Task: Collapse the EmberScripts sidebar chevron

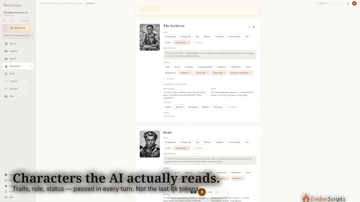Action: [x=31, y=5]
